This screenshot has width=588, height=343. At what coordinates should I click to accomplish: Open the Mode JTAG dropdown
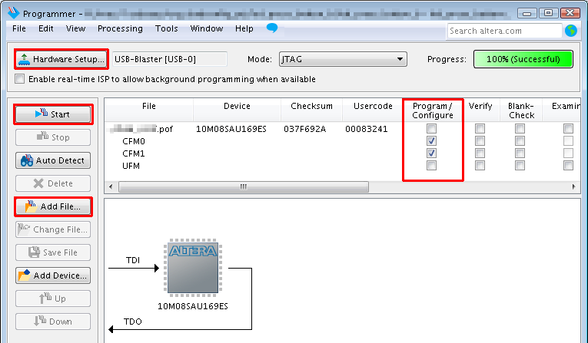(x=342, y=59)
